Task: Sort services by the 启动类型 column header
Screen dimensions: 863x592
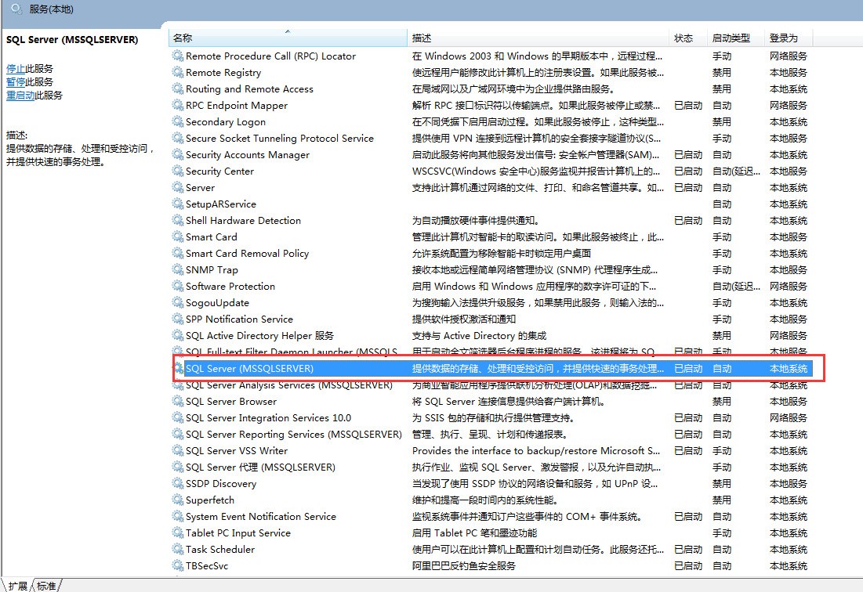Action: 736,38
